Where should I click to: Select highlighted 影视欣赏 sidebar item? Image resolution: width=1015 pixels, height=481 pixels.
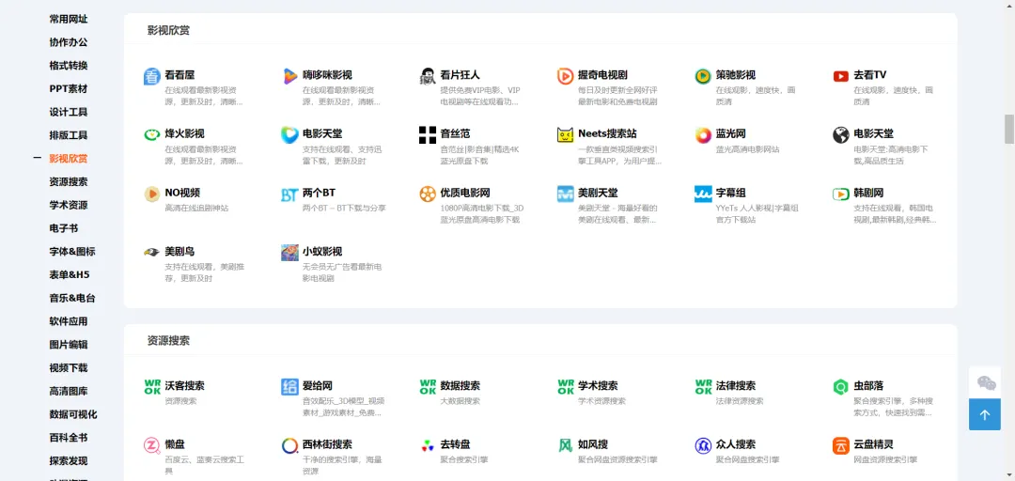(x=69, y=159)
